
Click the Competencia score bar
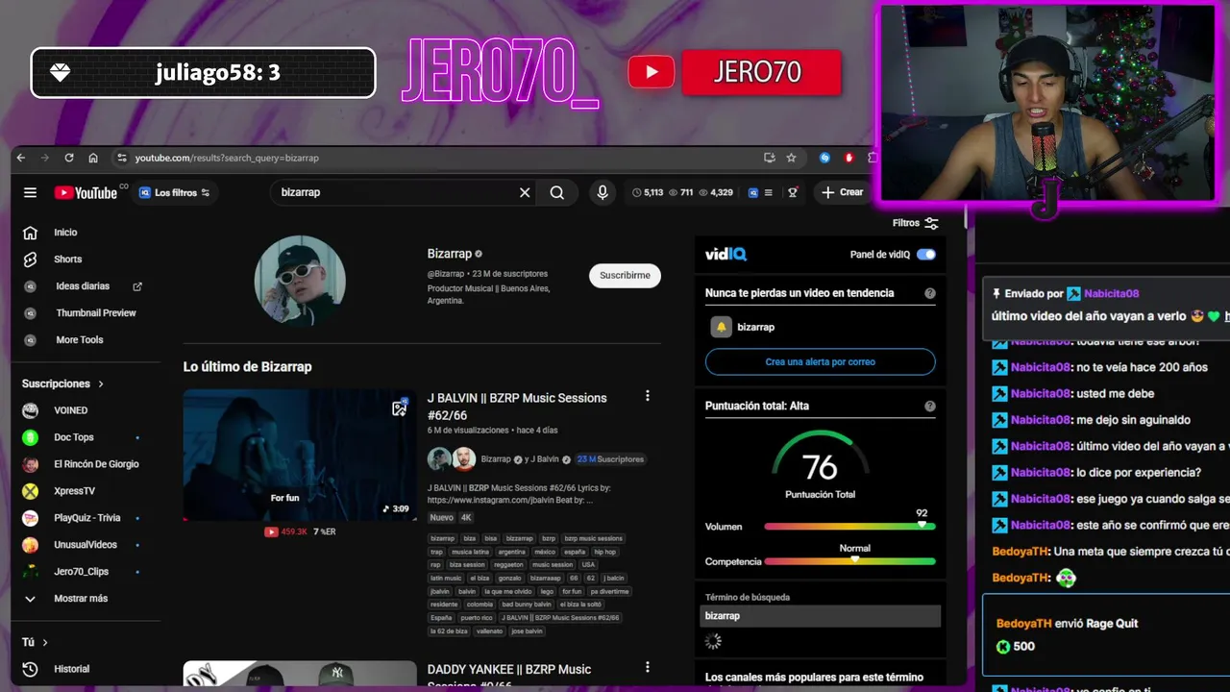(x=849, y=561)
